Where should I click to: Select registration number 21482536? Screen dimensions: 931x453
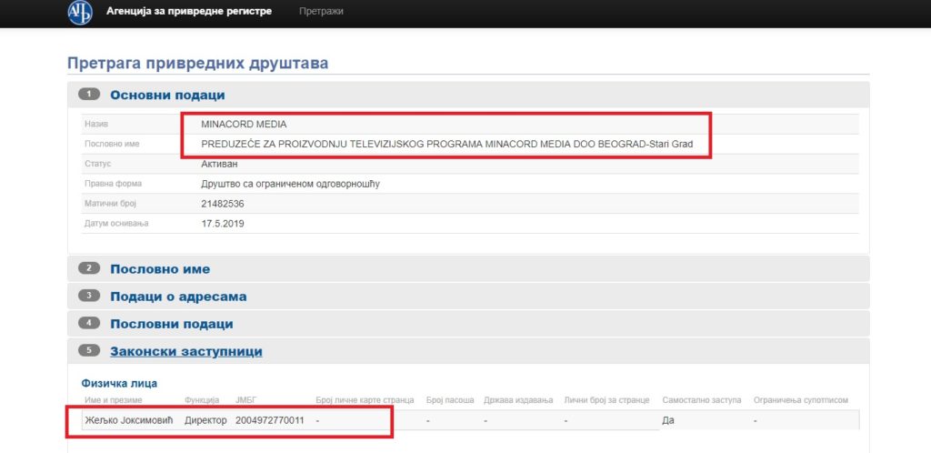point(223,204)
